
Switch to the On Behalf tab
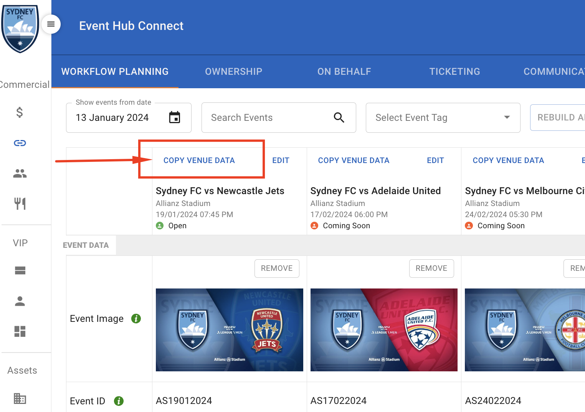pyautogui.click(x=344, y=72)
